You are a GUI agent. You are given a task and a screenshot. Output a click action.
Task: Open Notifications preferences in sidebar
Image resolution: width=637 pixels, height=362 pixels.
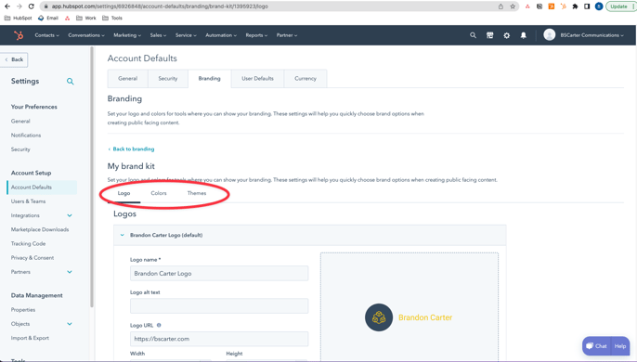click(x=26, y=136)
